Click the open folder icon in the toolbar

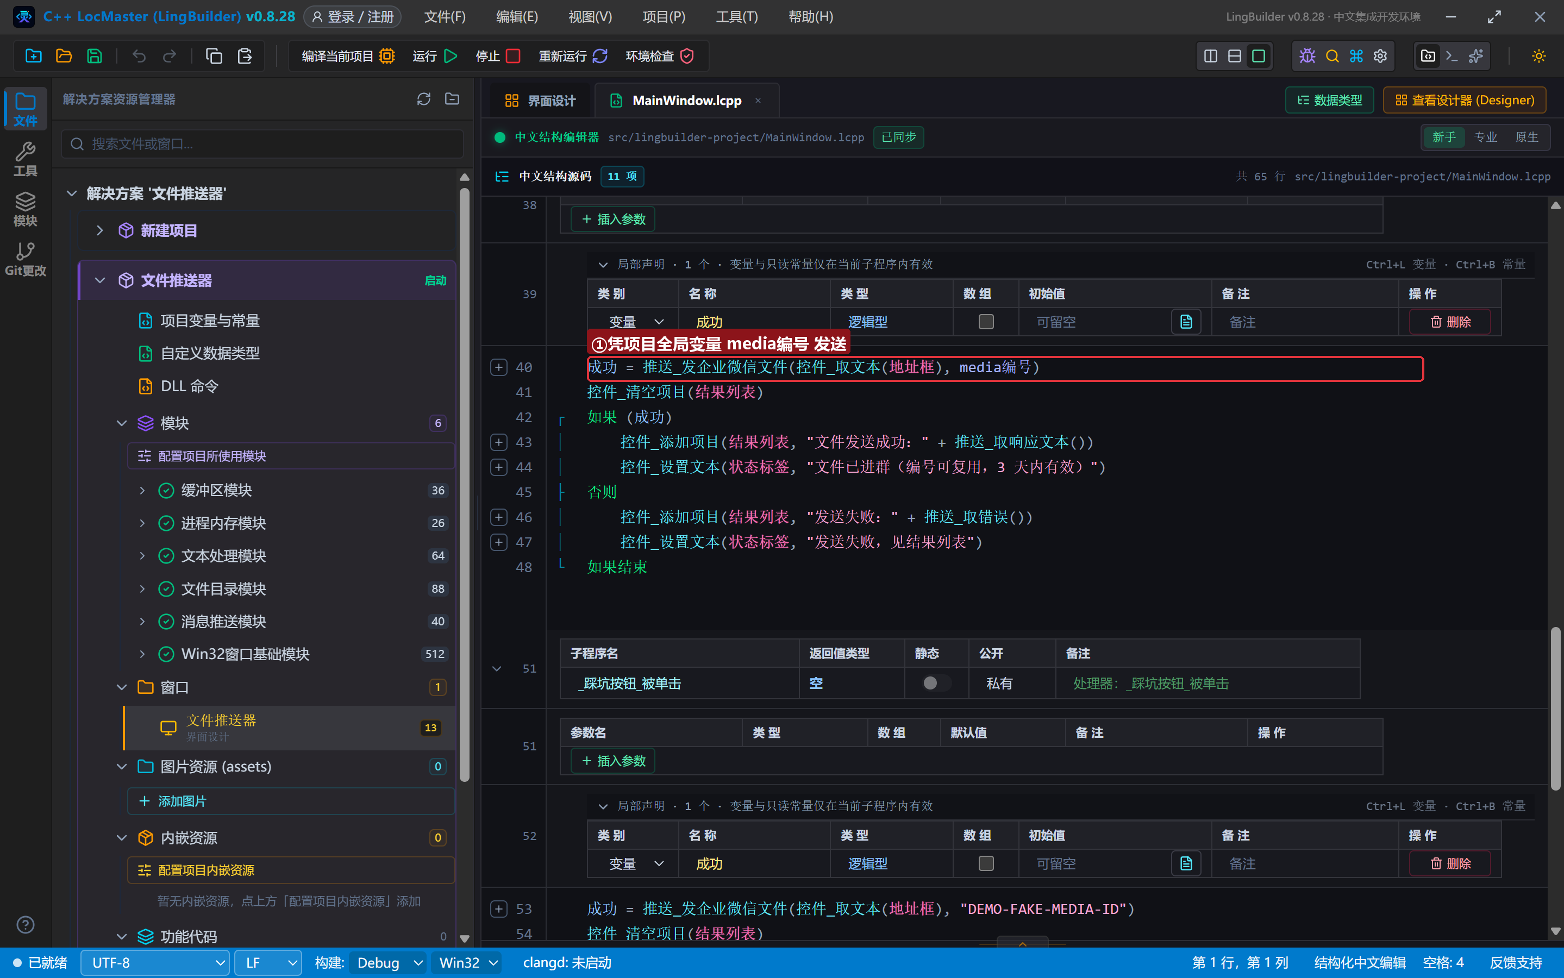[x=64, y=55]
